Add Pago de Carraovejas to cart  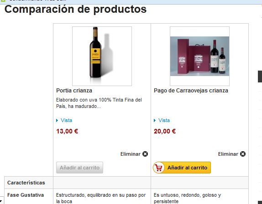click(x=182, y=168)
